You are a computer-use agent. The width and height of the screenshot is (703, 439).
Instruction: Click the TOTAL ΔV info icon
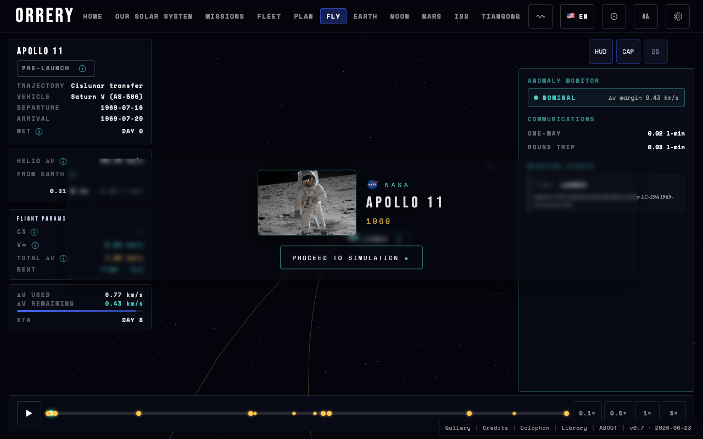pyautogui.click(x=63, y=258)
